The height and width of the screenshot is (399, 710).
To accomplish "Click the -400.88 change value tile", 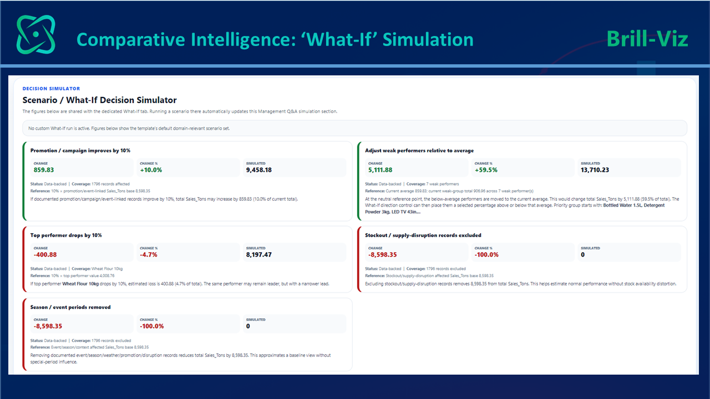I will pos(82,252).
